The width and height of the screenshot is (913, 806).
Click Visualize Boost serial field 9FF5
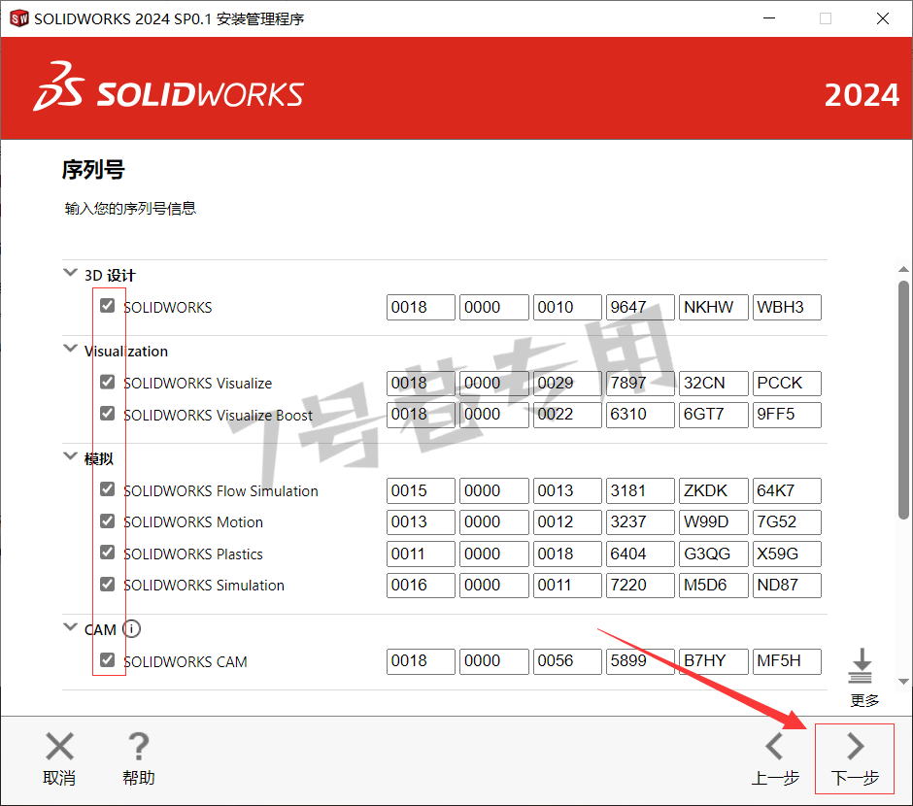pos(787,415)
